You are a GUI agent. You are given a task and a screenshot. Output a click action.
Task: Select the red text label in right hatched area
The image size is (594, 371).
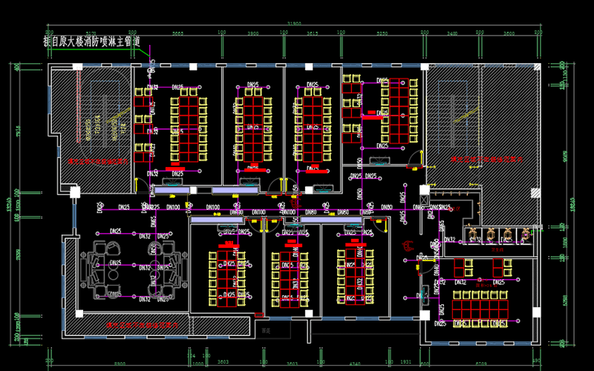pyautogui.click(x=477, y=159)
